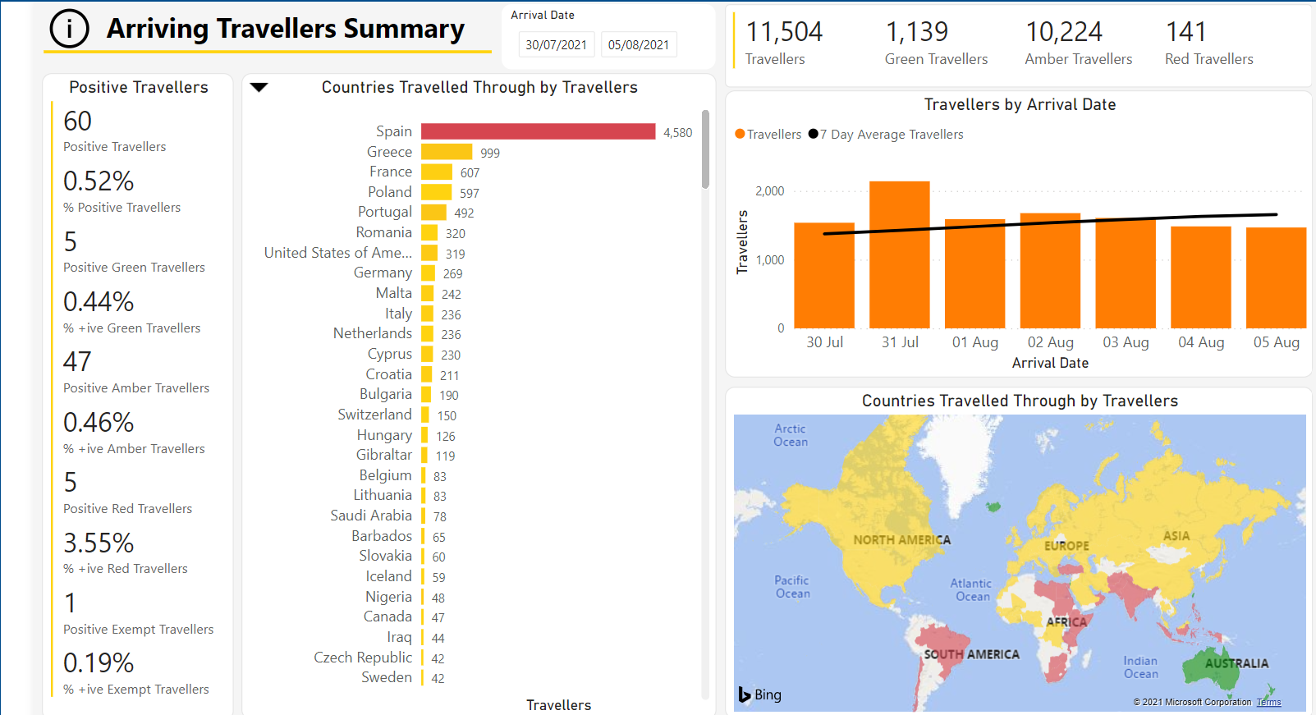This screenshot has width=1316, height=715.
Task: Select the France bar in chart
Action: click(x=437, y=172)
